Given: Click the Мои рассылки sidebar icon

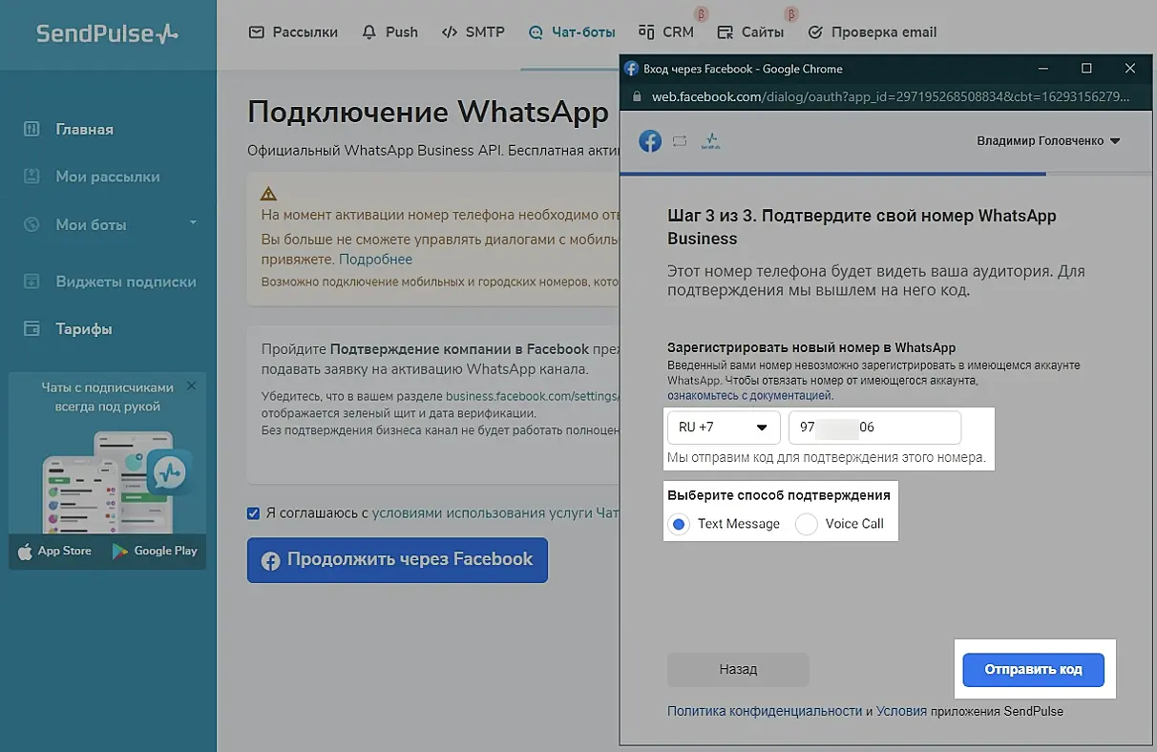Looking at the screenshot, I should tap(32, 177).
